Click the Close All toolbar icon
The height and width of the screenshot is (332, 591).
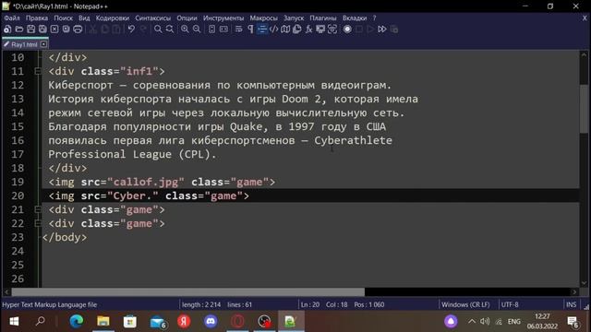66,29
